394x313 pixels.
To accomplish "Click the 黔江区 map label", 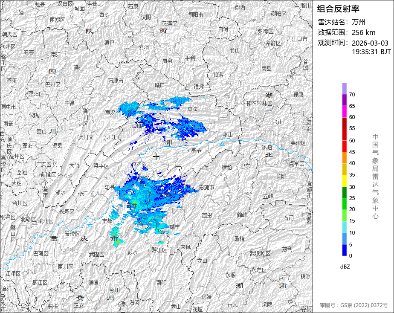I will pos(159,250).
